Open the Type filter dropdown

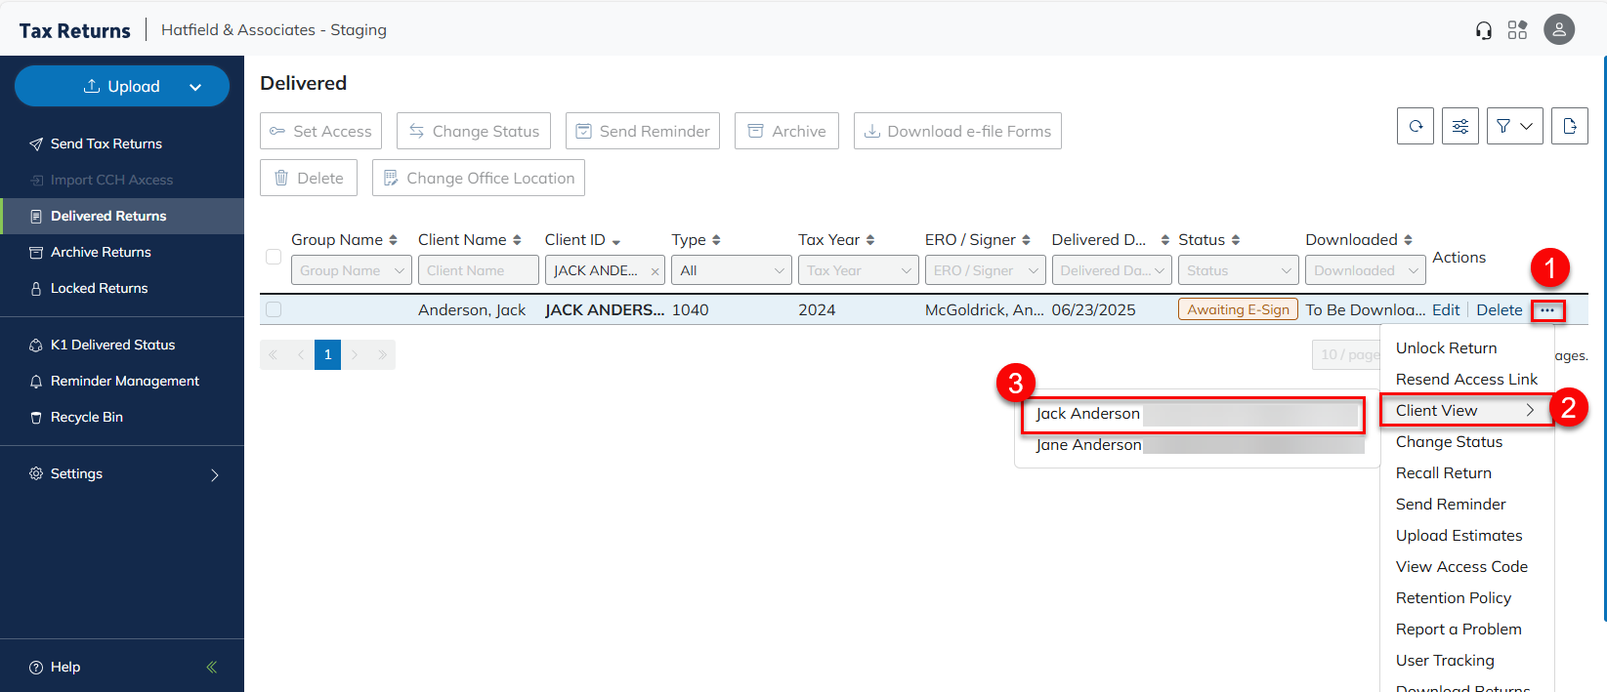[731, 270]
